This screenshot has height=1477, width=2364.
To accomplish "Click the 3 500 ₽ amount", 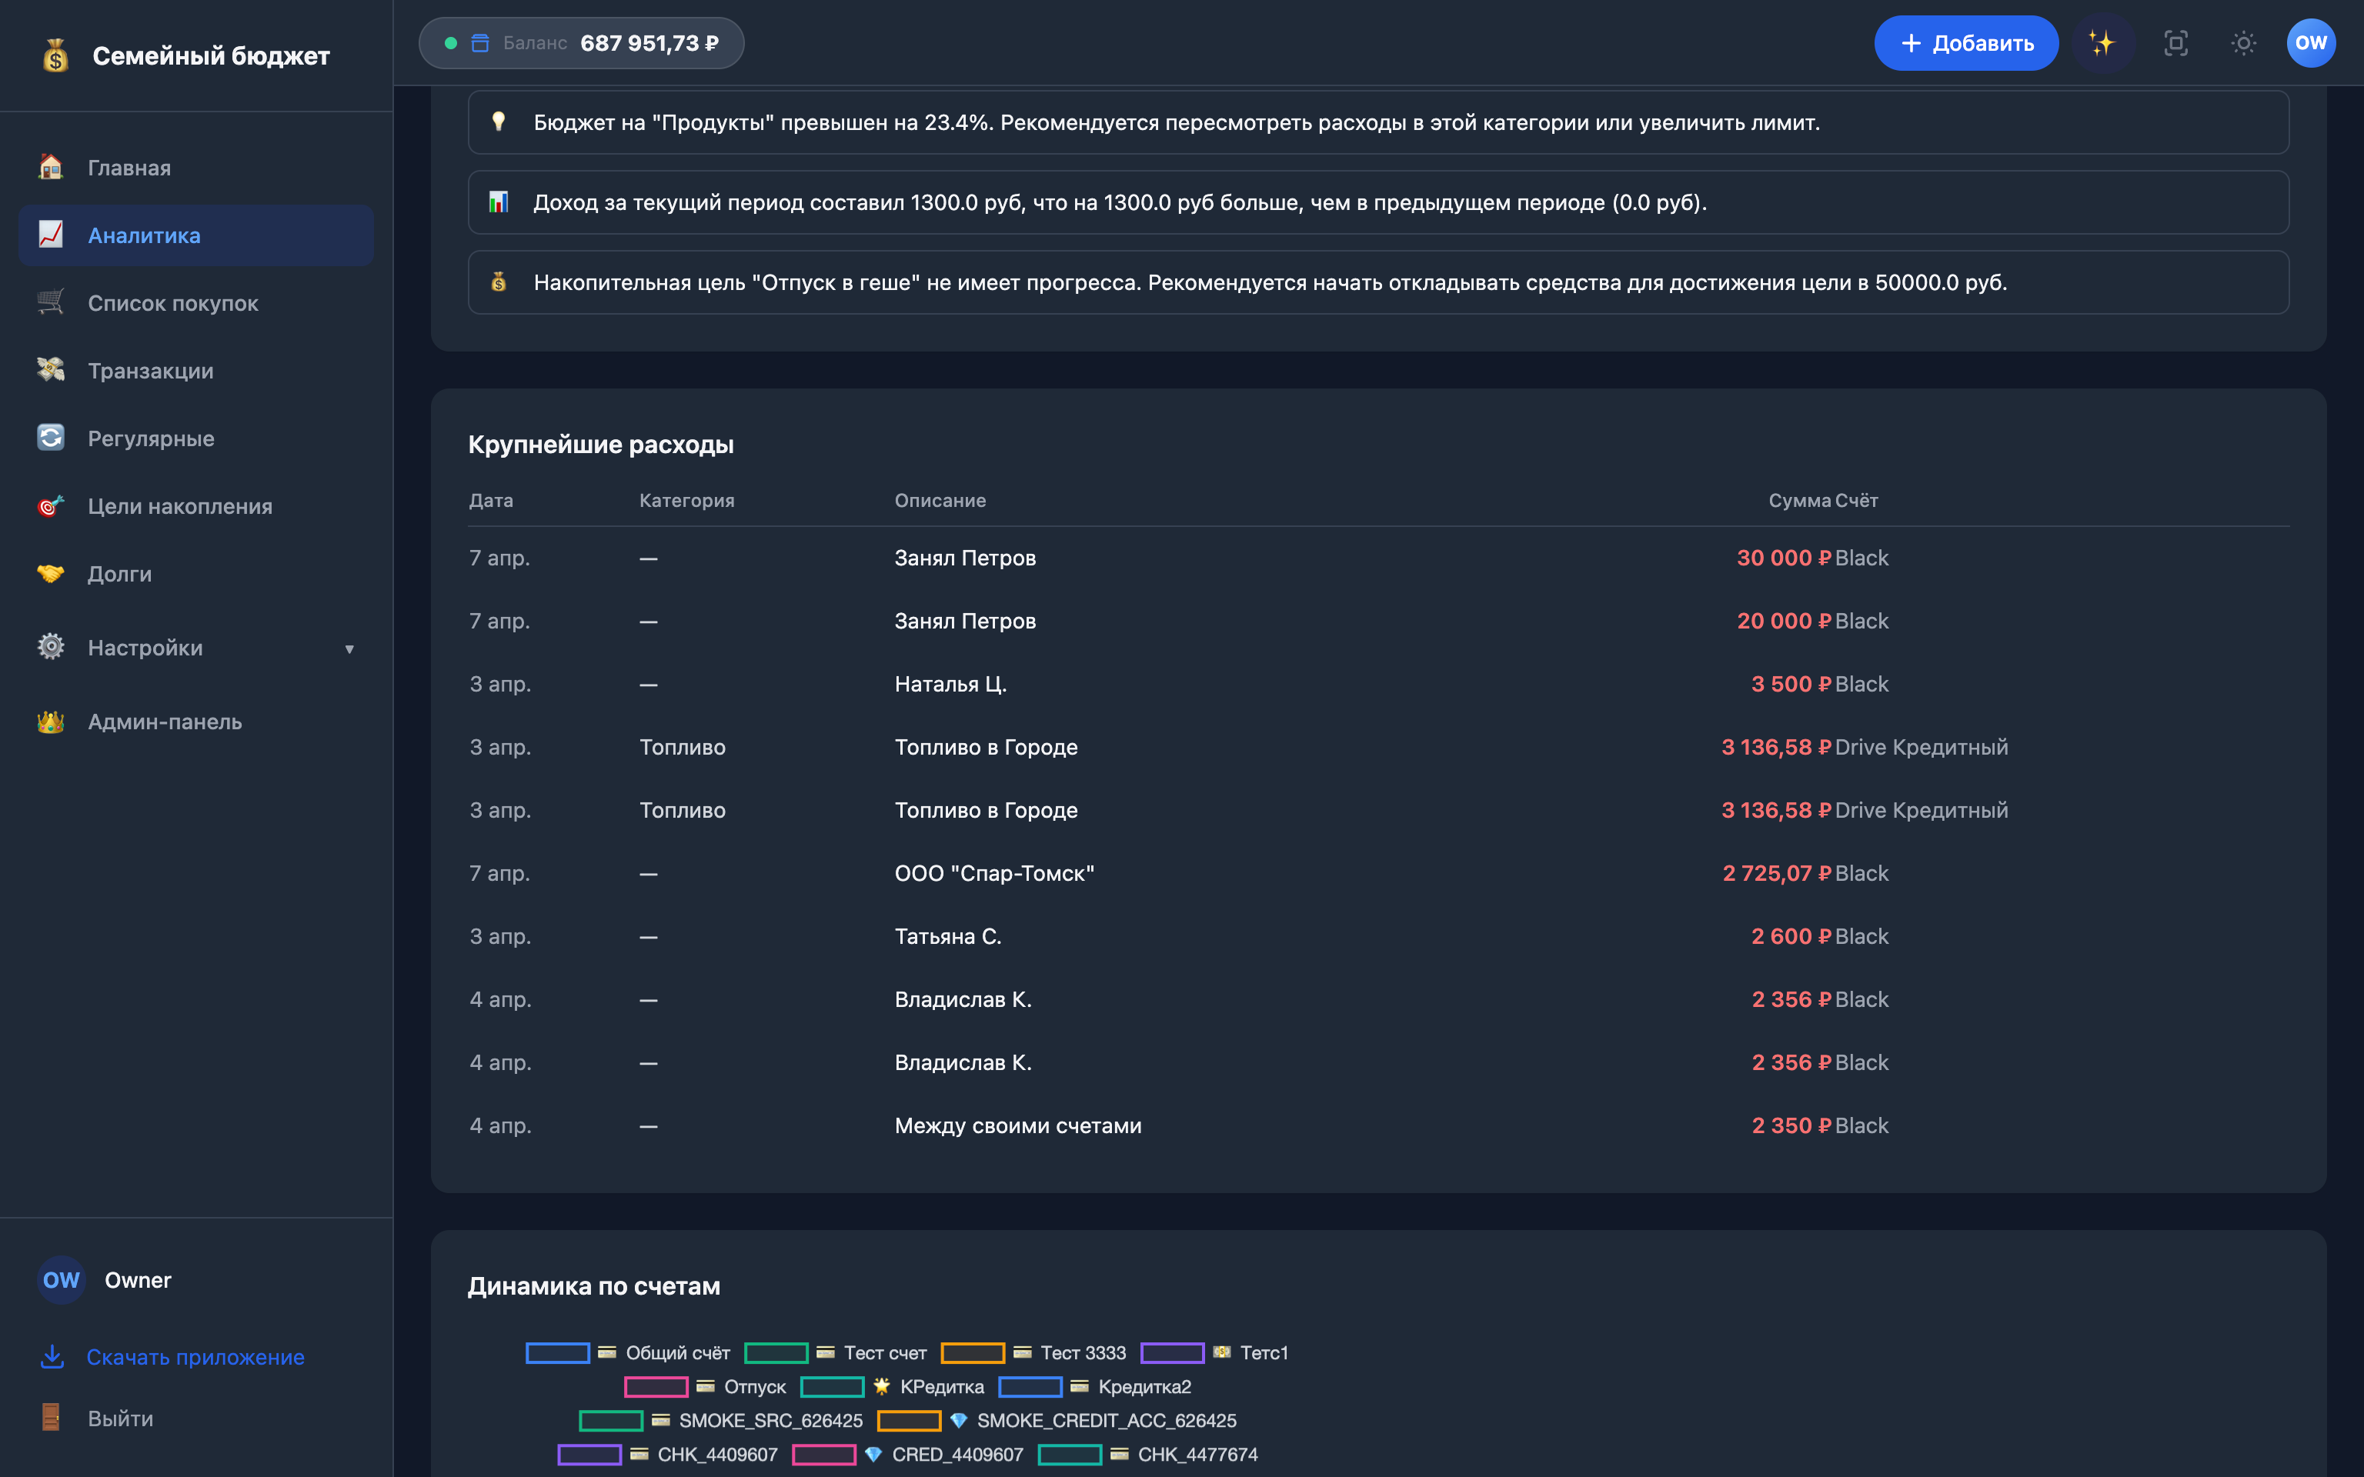I will (1791, 684).
